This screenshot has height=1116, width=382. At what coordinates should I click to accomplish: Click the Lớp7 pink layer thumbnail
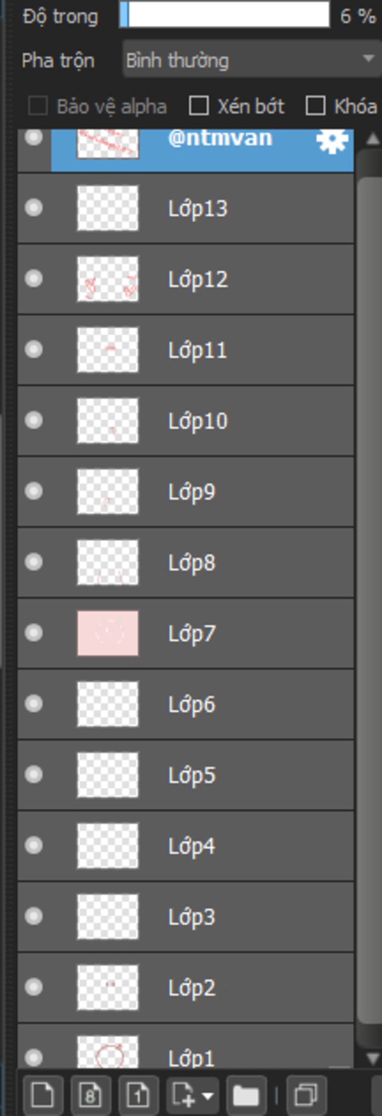tap(108, 633)
